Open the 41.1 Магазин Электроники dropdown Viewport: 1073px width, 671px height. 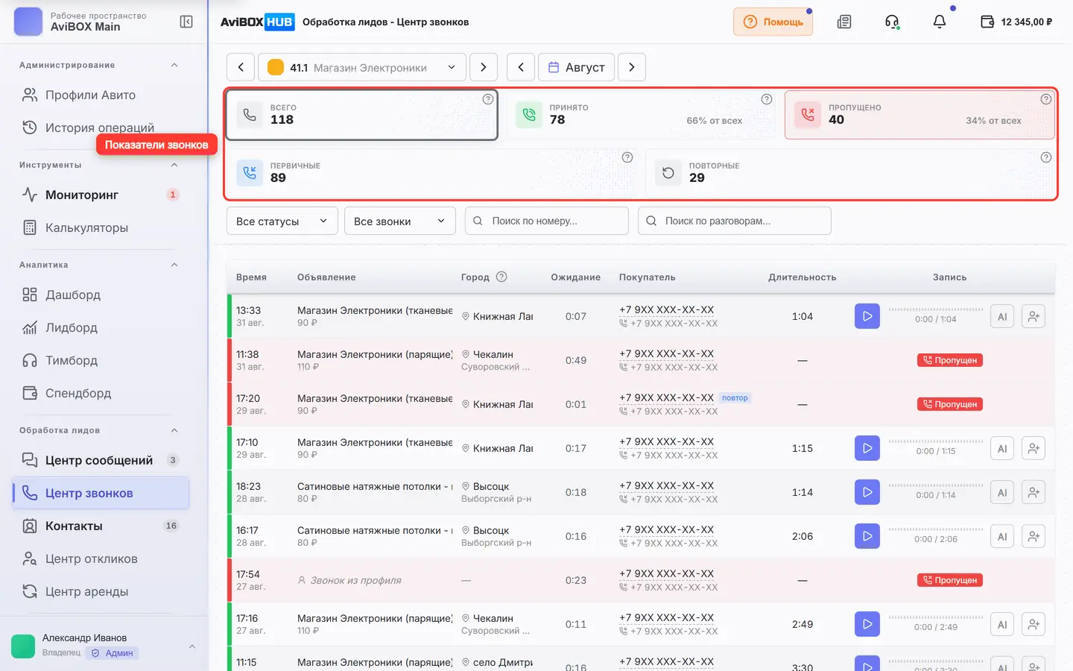(362, 67)
